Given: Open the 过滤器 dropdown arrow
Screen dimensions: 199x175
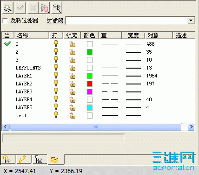Looking at the screenshot, I should coord(191,21).
